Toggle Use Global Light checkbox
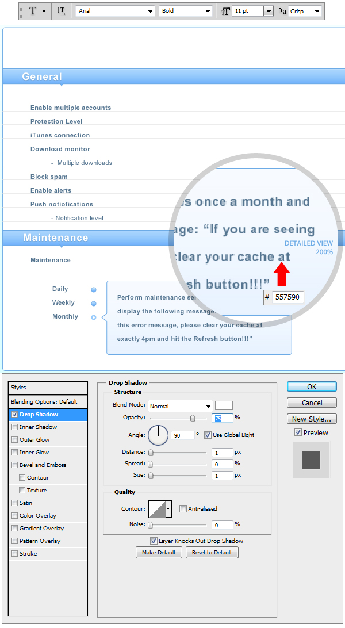 click(208, 435)
